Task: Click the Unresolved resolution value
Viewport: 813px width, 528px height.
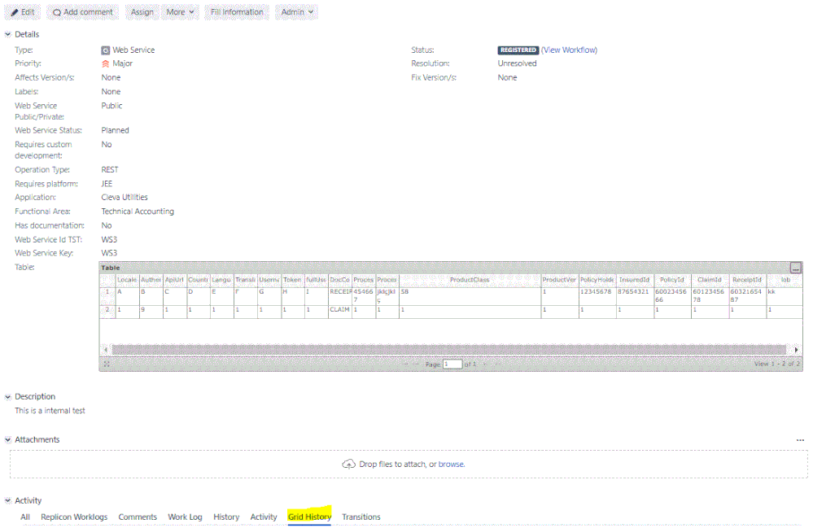Action: coord(518,63)
